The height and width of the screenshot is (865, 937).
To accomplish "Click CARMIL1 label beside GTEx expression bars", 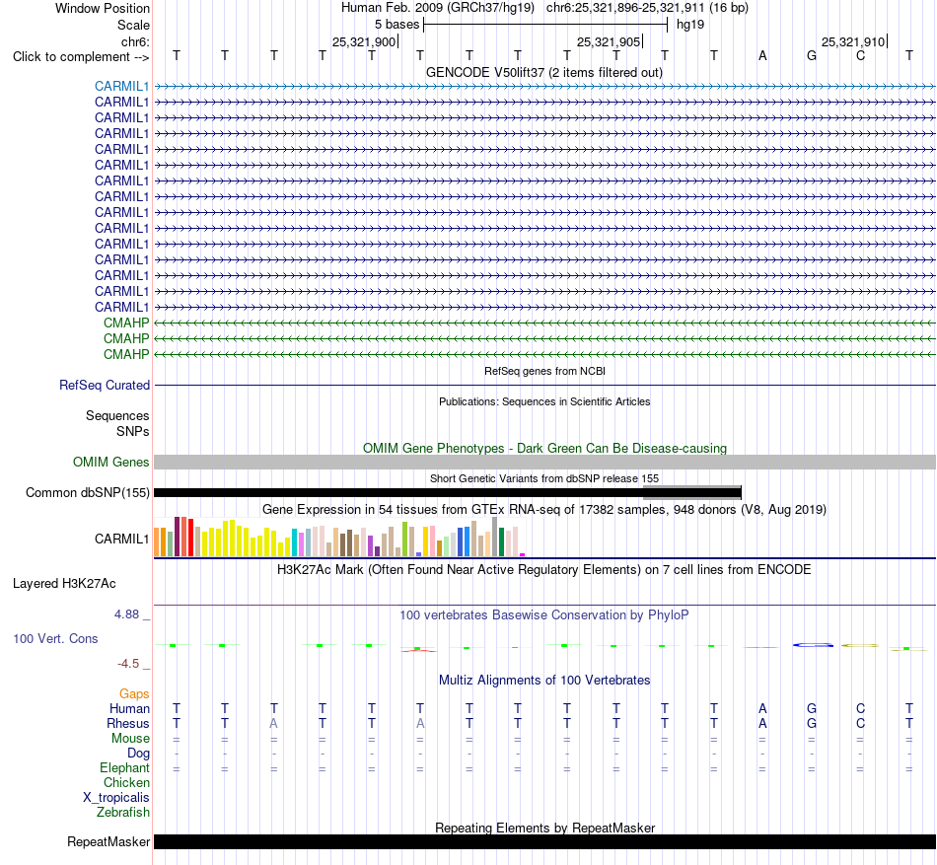I will point(121,539).
